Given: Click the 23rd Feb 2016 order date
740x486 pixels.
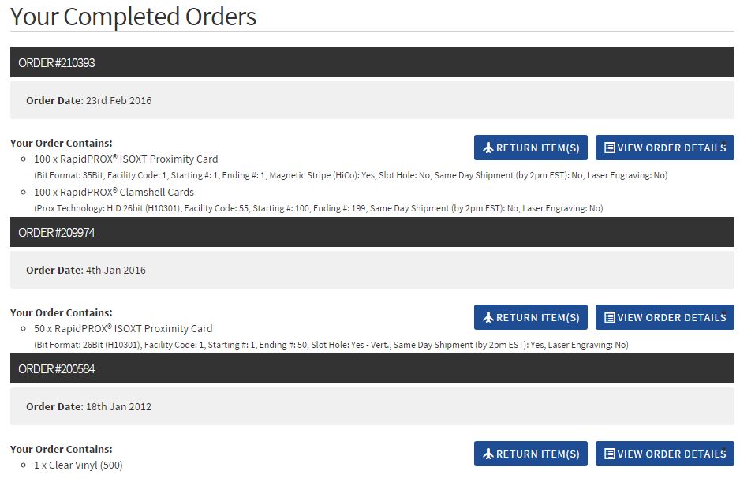Looking at the screenshot, I should pos(118,100).
